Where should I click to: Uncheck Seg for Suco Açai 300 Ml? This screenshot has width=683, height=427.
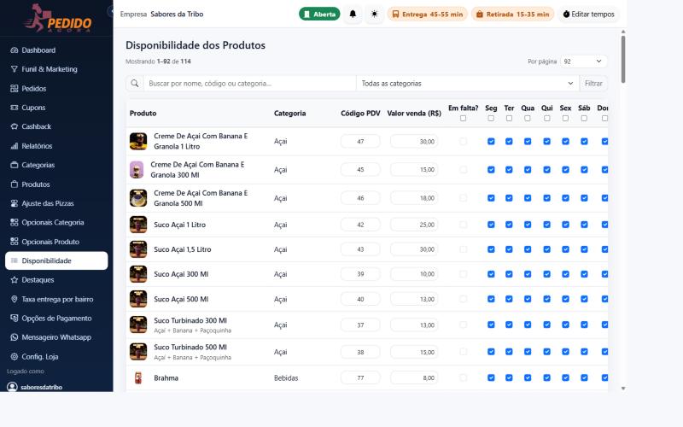491,274
